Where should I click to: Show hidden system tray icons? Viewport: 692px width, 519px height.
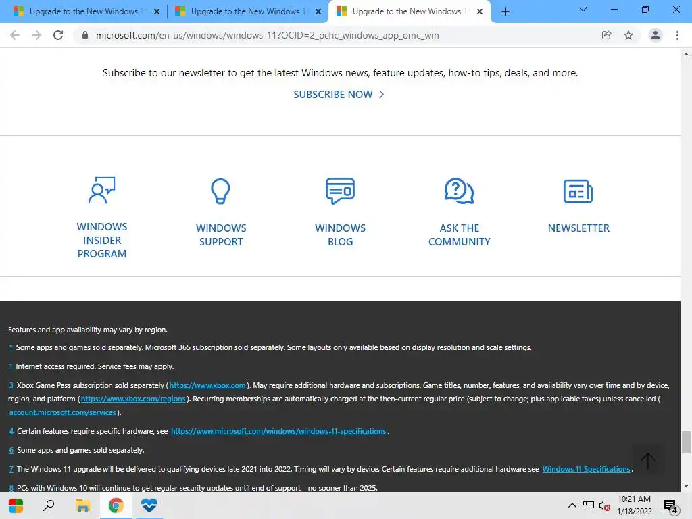pos(572,505)
